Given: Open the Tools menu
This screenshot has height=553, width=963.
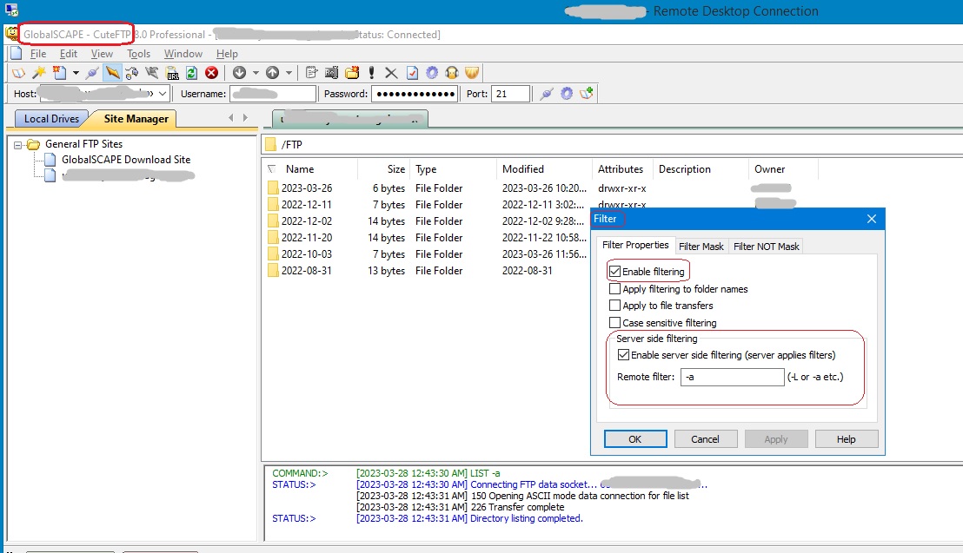Looking at the screenshot, I should tap(138, 53).
